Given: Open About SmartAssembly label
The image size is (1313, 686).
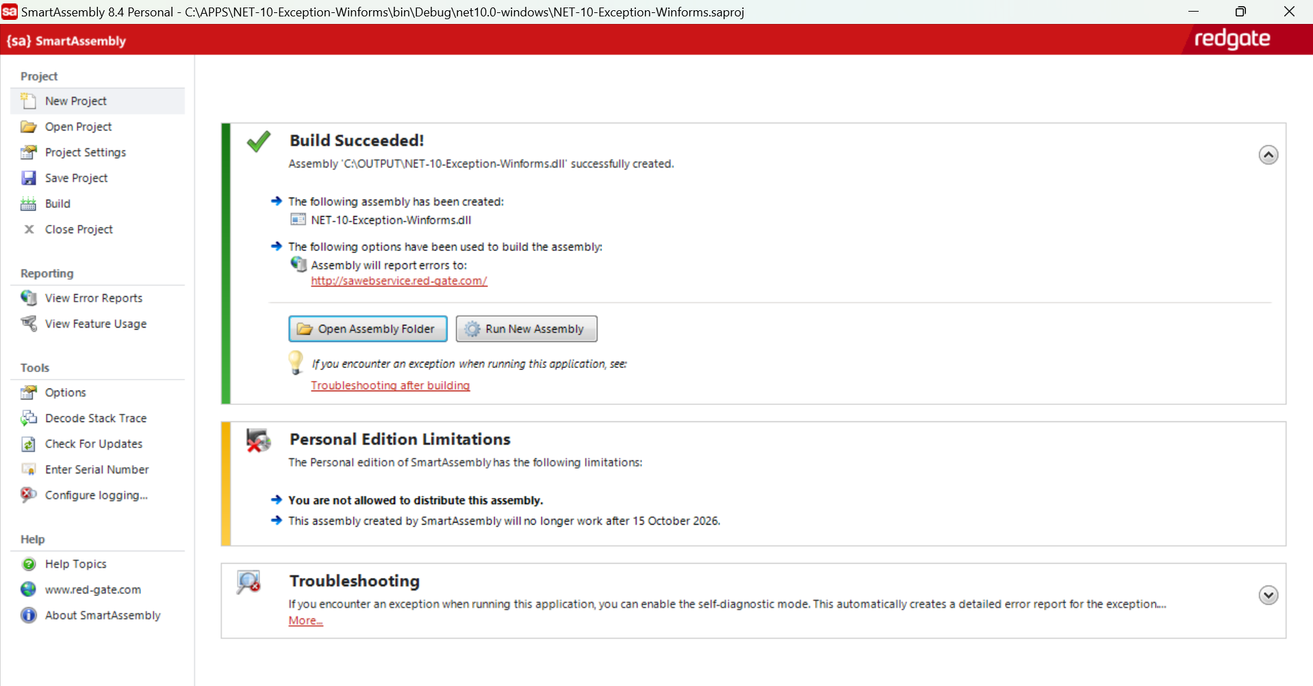Looking at the screenshot, I should point(103,616).
